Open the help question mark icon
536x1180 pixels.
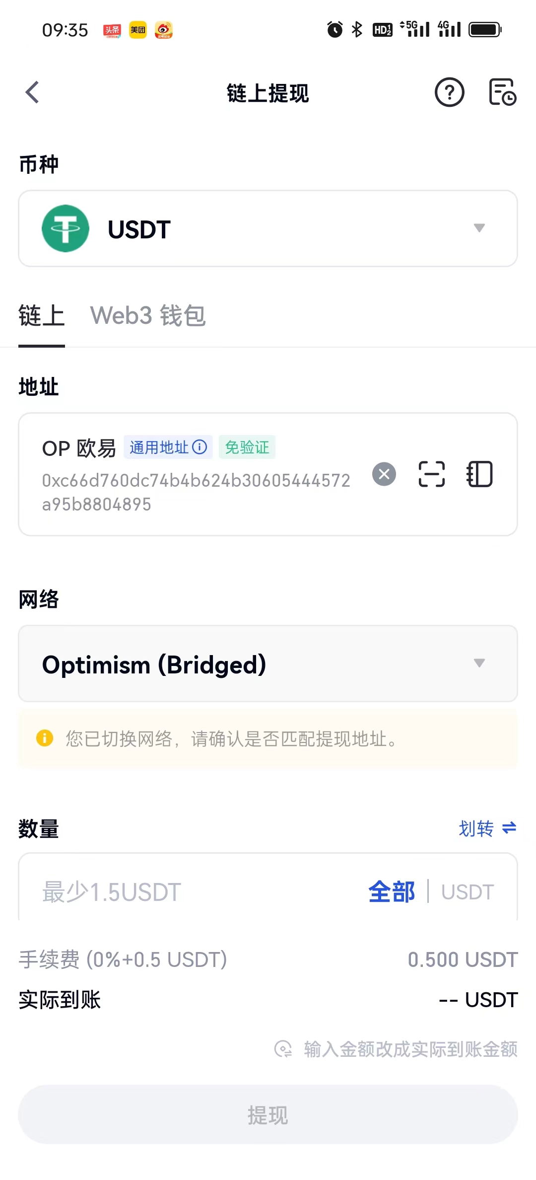[449, 92]
